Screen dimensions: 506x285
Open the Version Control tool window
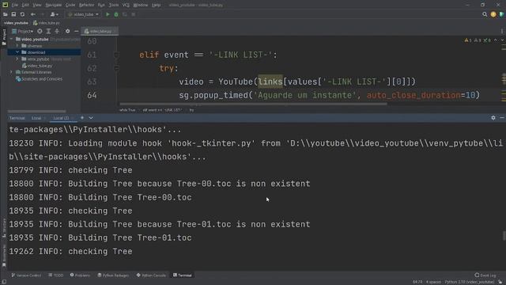pyautogui.click(x=26, y=275)
